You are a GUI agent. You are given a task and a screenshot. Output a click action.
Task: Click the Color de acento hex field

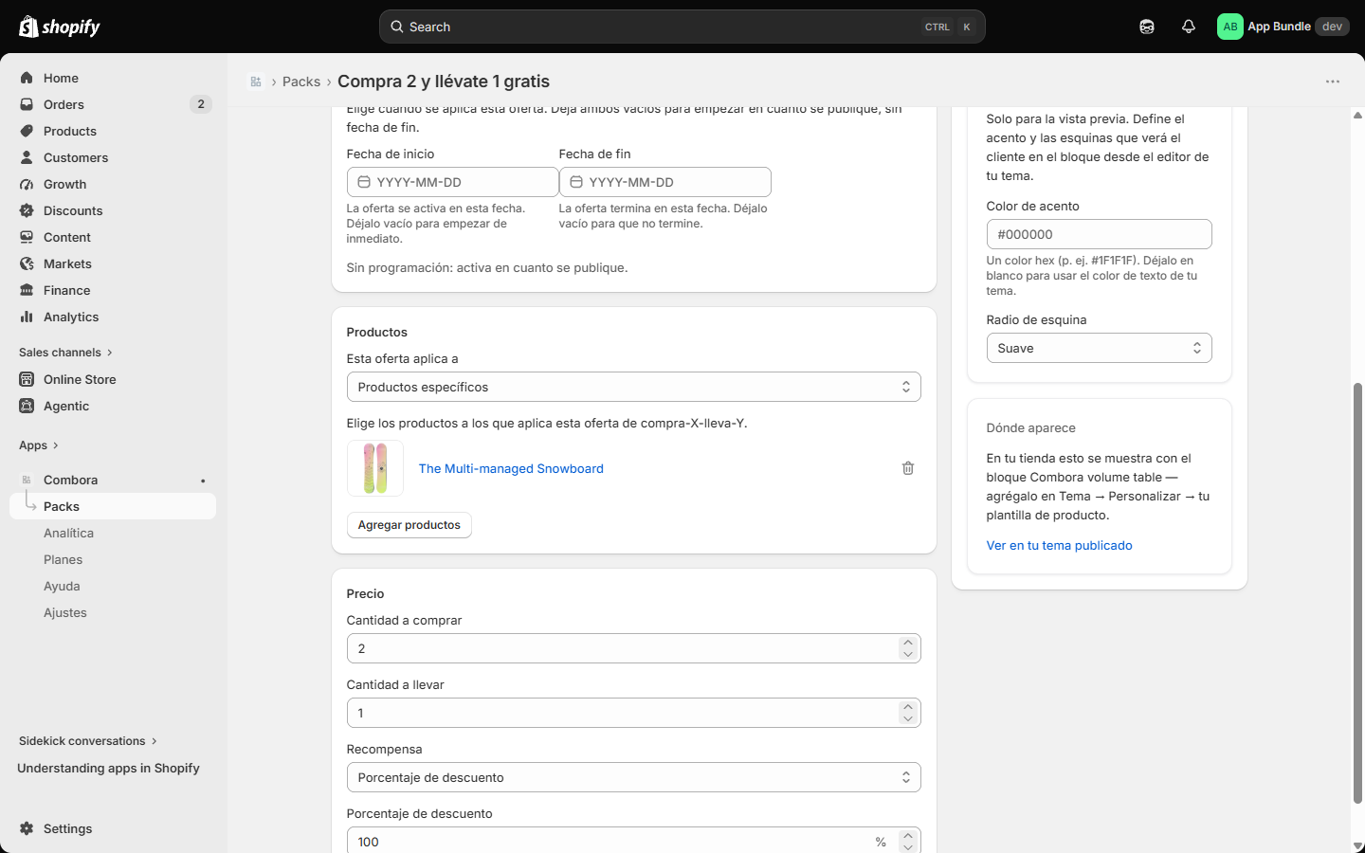(1099, 234)
